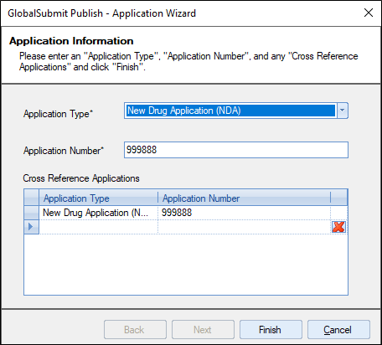Open the Application Type dropdown arrow
382x345 pixels.
coord(342,111)
